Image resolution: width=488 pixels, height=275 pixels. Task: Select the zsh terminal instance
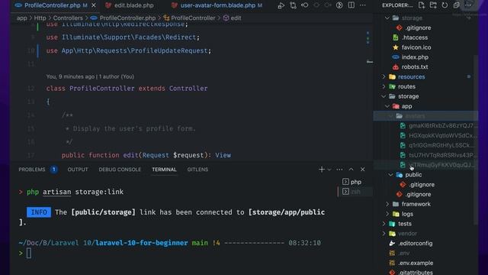355,192
